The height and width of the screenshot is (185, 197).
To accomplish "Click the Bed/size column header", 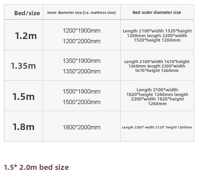I will pos(27,13).
